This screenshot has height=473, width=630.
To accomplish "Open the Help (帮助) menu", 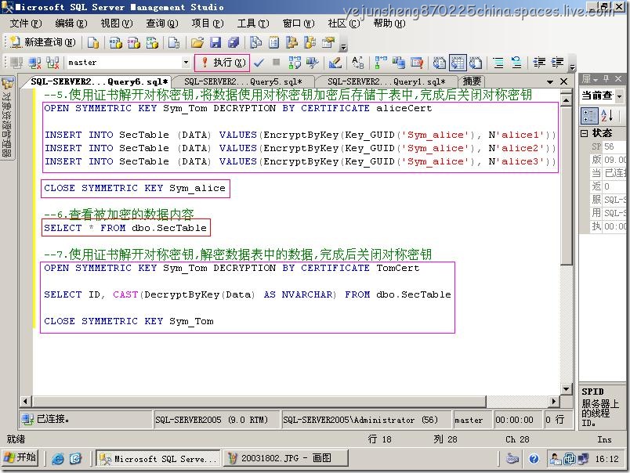I will pos(389,23).
